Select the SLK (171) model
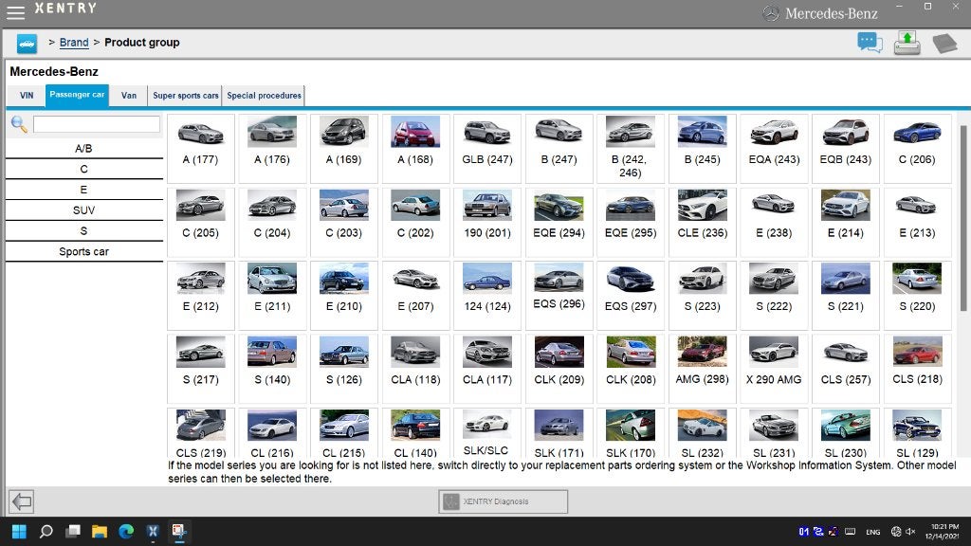Viewport: 971px width, 546px height. [x=559, y=433]
